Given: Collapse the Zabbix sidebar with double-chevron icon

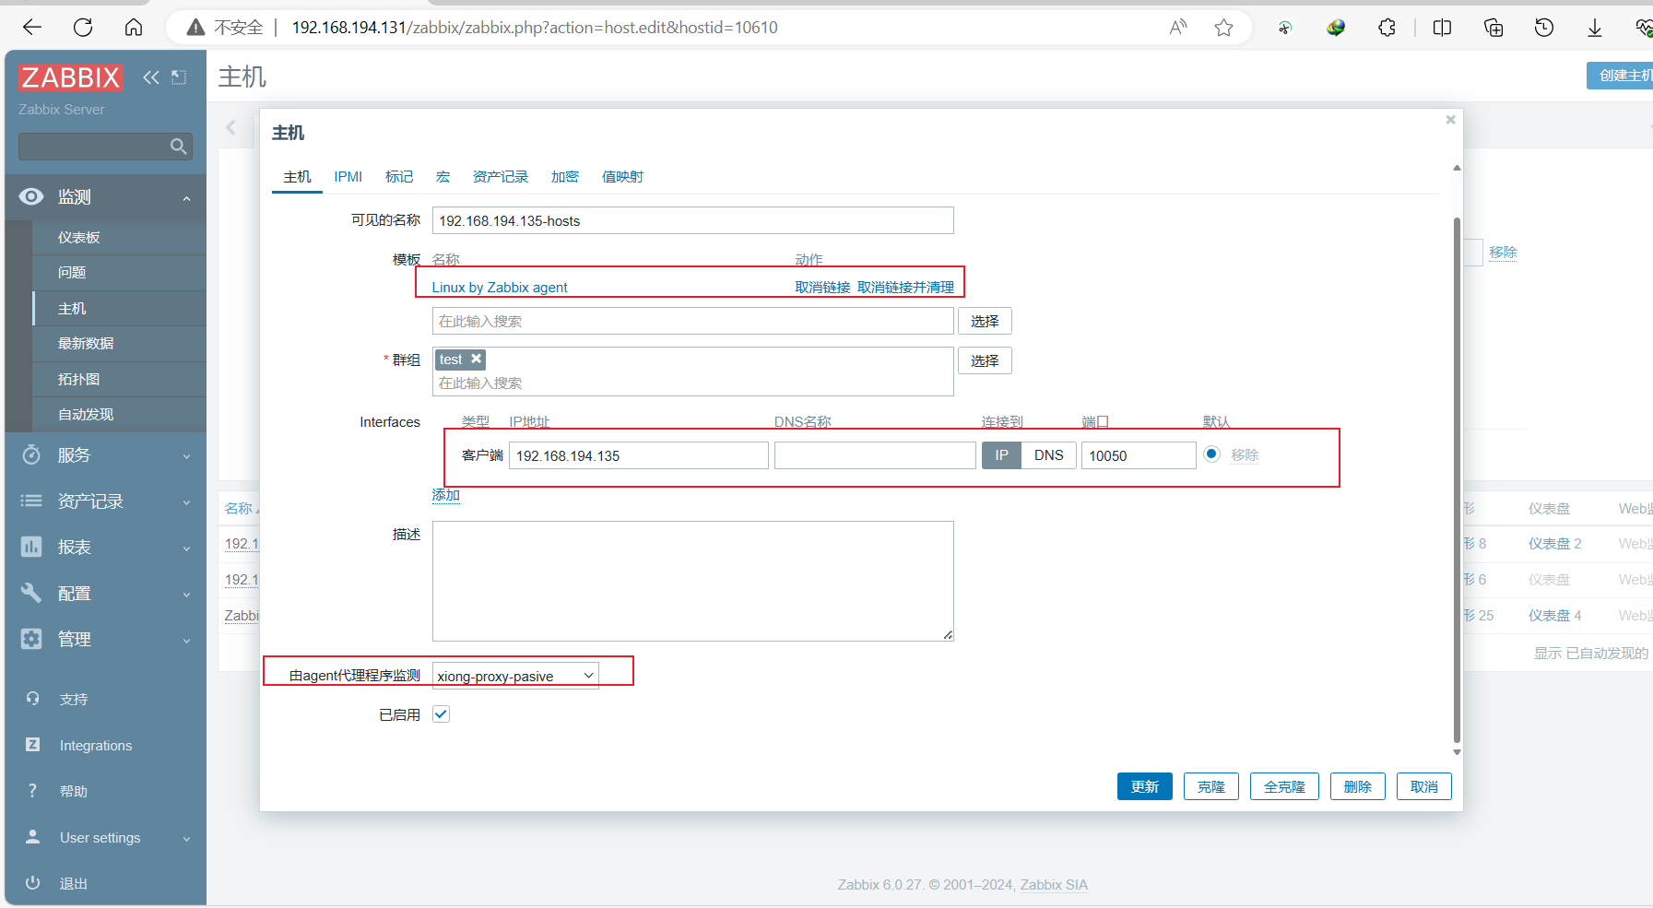Looking at the screenshot, I should coord(151,77).
